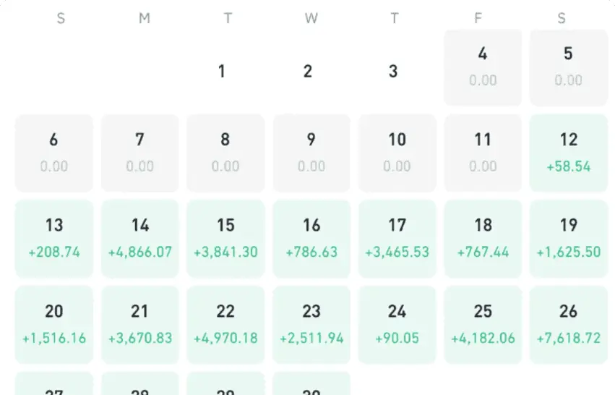
Task: Click day 22 showing +4,970.18
Action: click(225, 325)
